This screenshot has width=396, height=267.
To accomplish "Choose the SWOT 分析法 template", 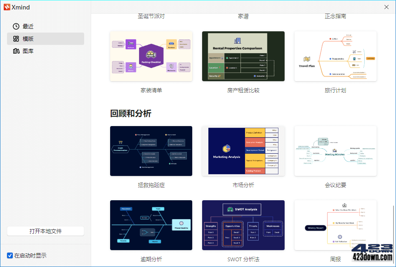I will coord(243,225).
